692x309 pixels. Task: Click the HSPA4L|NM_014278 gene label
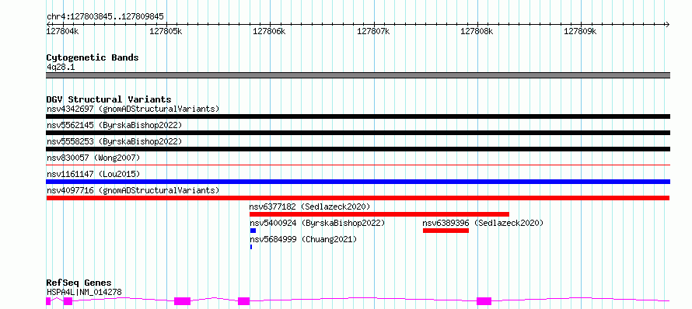[84, 292]
